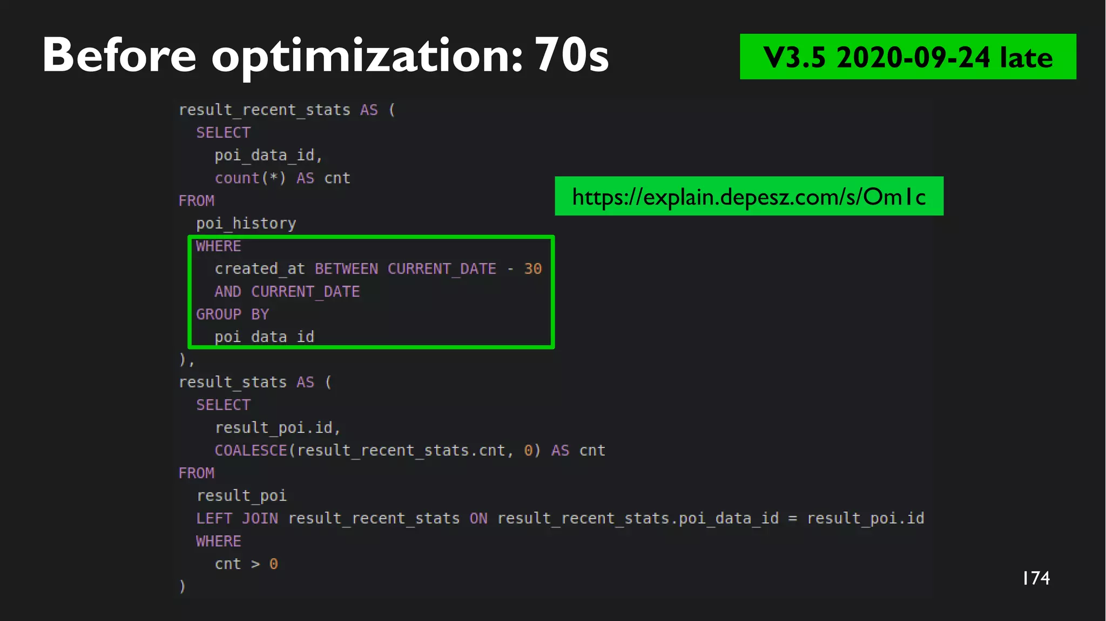The image size is (1106, 621).
Task: Click the 'cnt > 0' condition
Action: coord(246,564)
